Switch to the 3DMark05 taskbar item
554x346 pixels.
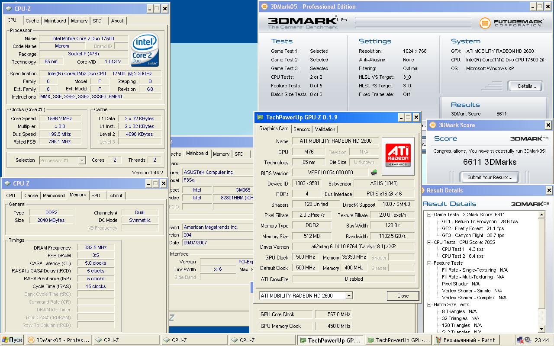click(58, 340)
